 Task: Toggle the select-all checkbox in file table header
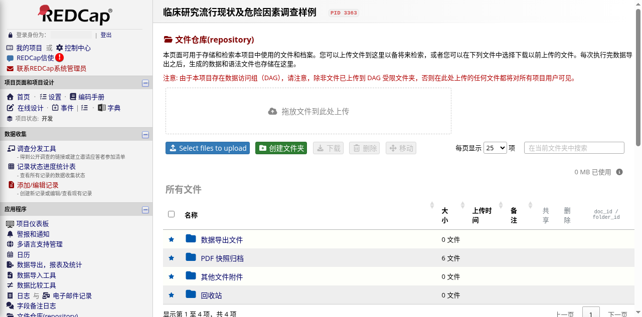(x=171, y=214)
